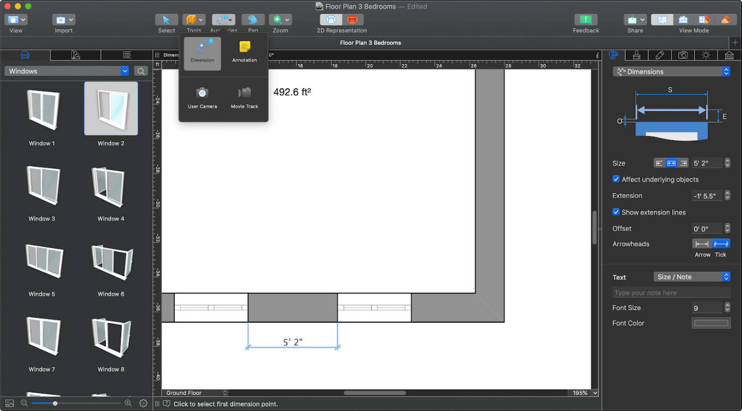The width and height of the screenshot is (742, 411).
Task: Activate the User Camera tool
Action: point(202,97)
